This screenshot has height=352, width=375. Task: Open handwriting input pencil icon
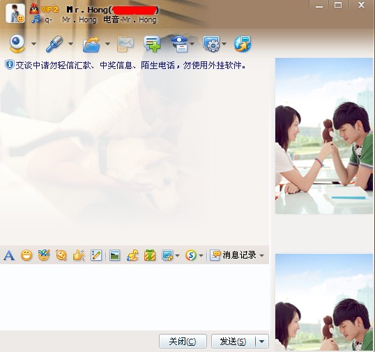(x=96, y=255)
